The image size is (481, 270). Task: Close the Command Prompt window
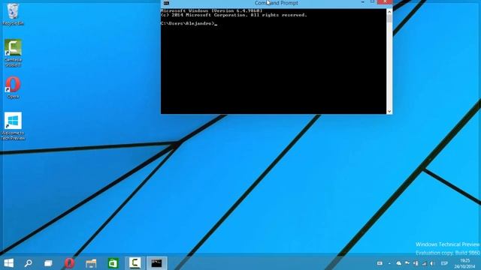pos(385,2)
